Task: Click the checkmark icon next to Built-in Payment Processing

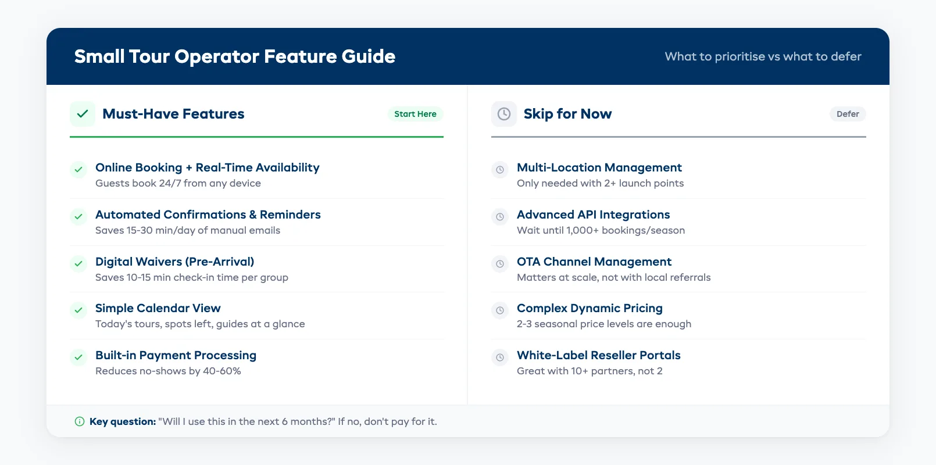Action: pyautogui.click(x=78, y=357)
